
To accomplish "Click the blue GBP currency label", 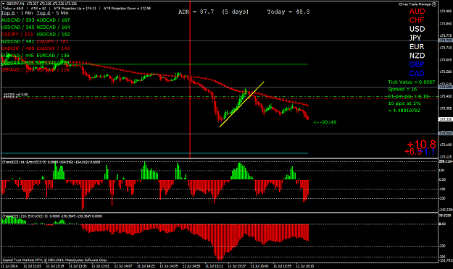I will pos(417,64).
